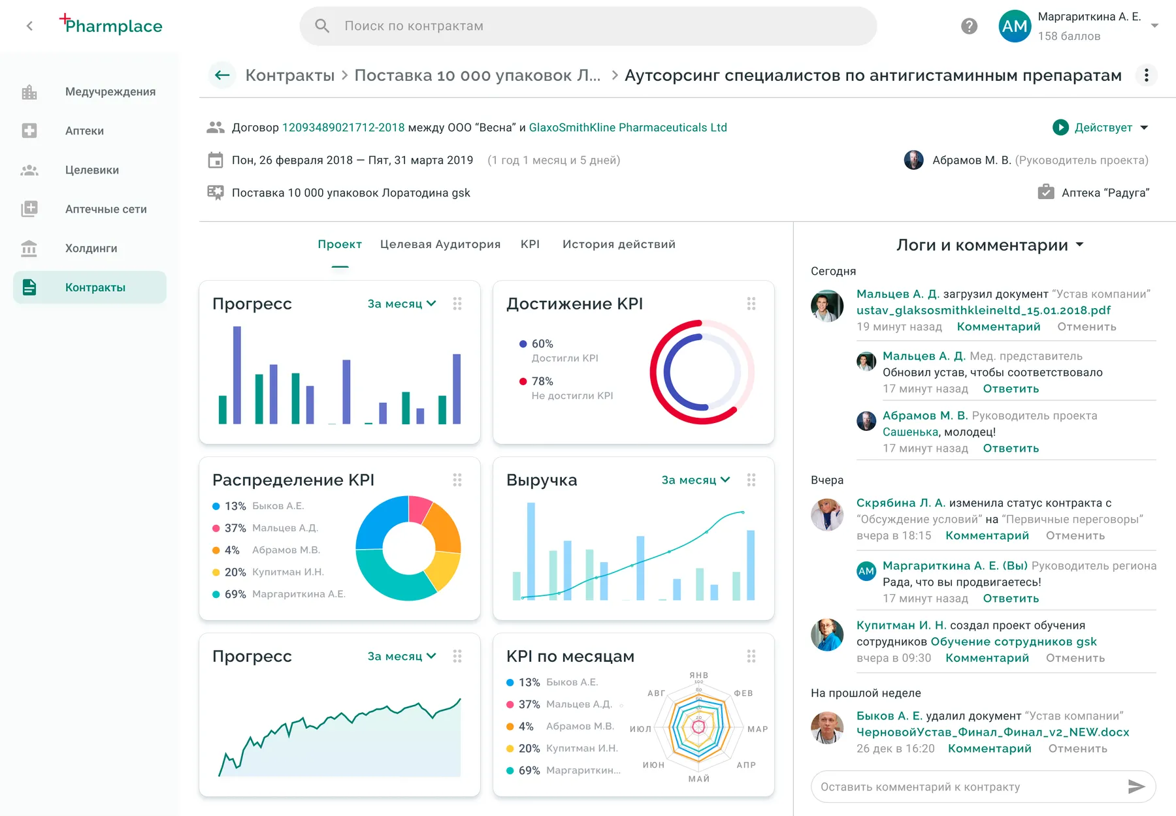Switch to the Целевая Аудитория tab
1176x816 pixels.
[x=440, y=244]
